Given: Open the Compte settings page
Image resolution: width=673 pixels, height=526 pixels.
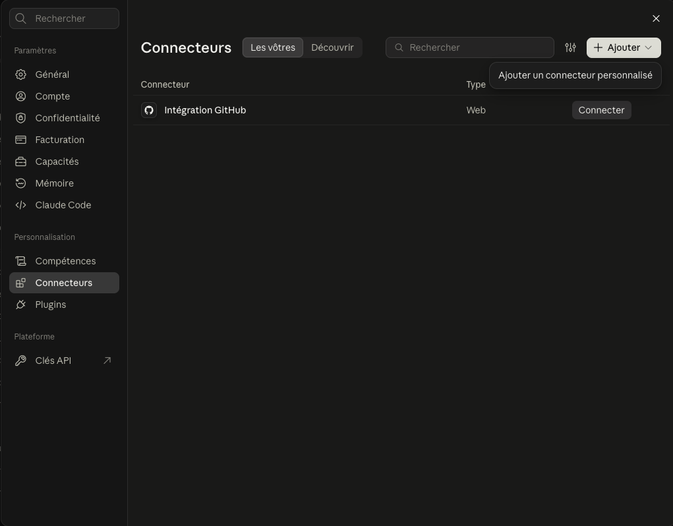Looking at the screenshot, I should [64, 96].
